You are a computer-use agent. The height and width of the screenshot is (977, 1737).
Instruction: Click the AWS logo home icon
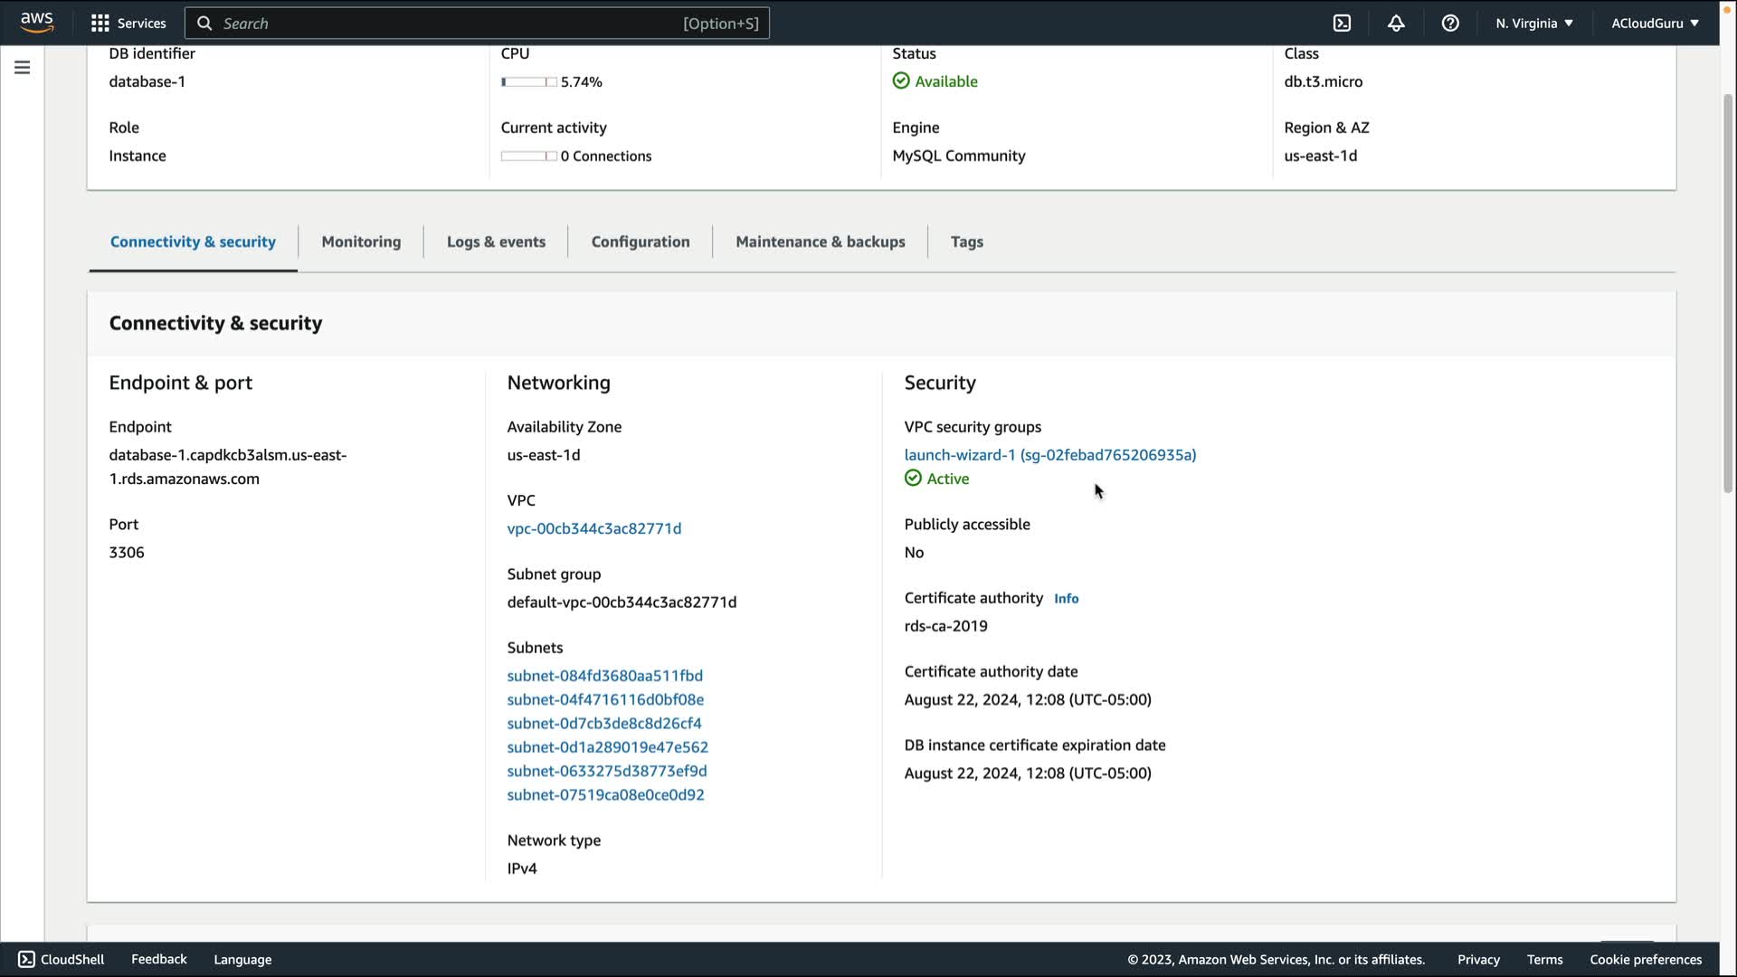point(36,23)
